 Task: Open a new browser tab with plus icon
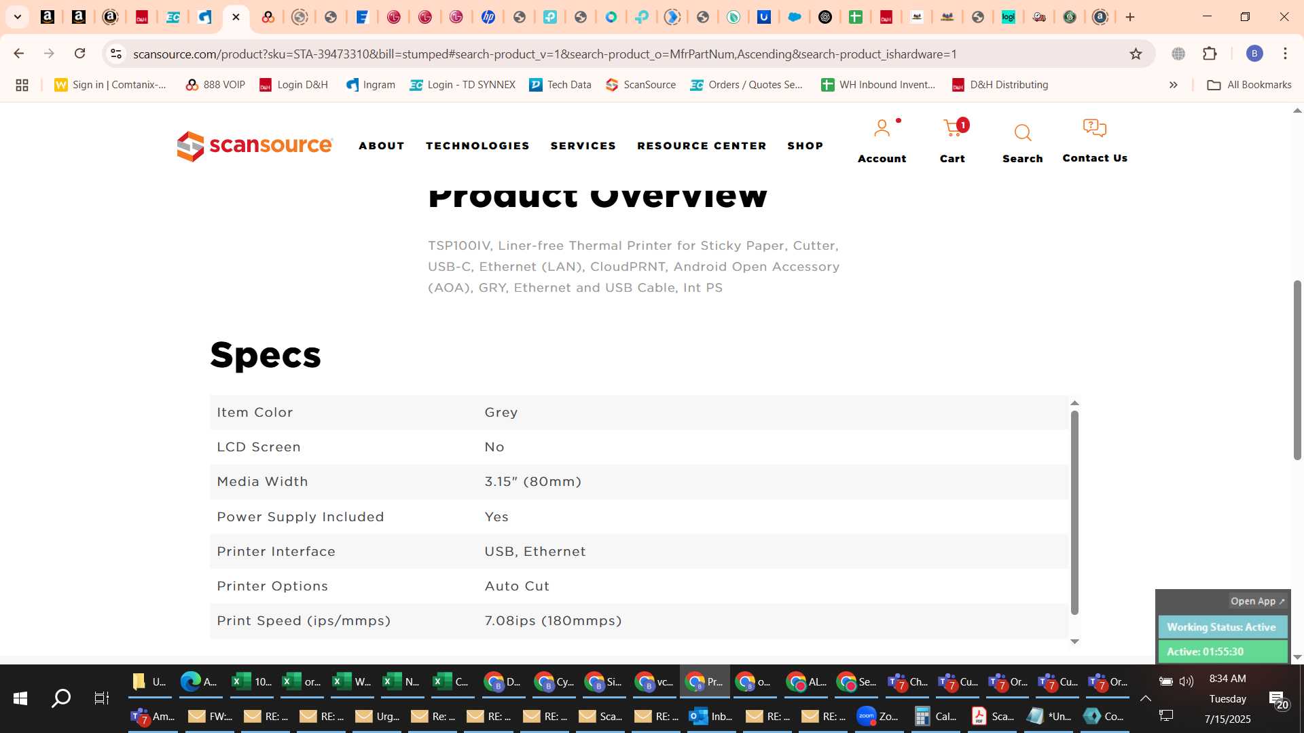point(1130,17)
